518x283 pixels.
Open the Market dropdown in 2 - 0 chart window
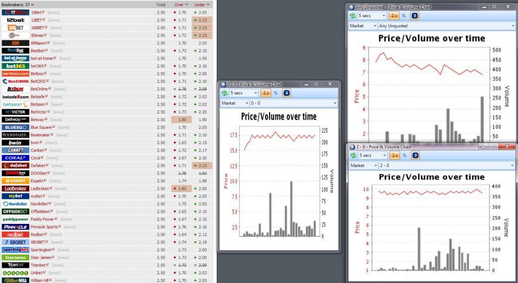tap(364, 165)
